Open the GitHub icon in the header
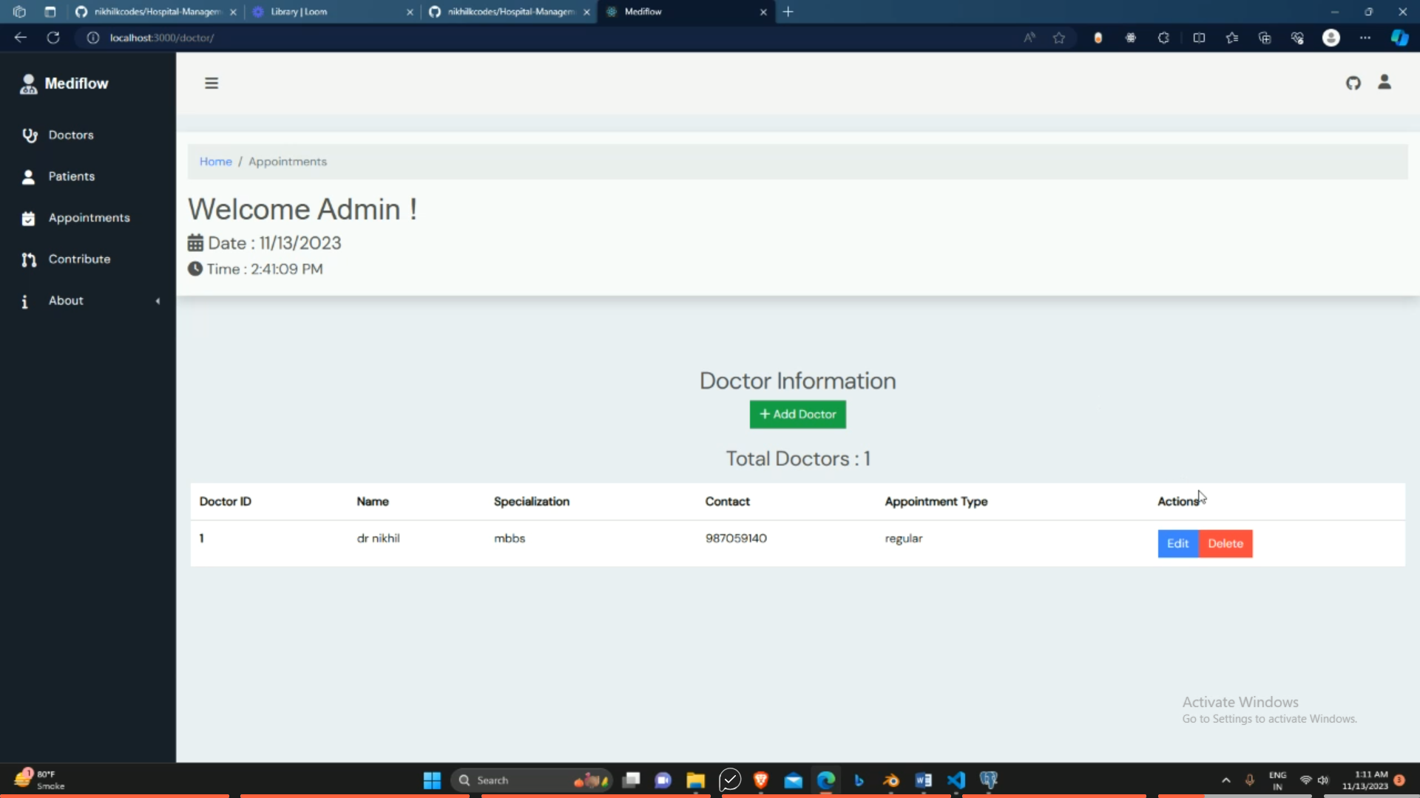The width and height of the screenshot is (1420, 798). (1353, 83)
